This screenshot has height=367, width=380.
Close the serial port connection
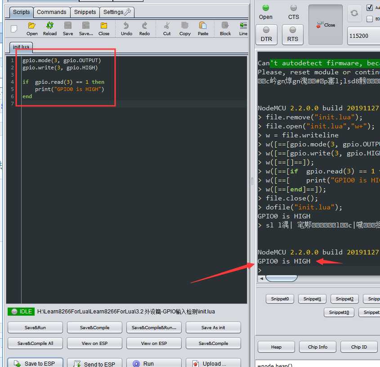pyautogui.click(x=326, y=25)
